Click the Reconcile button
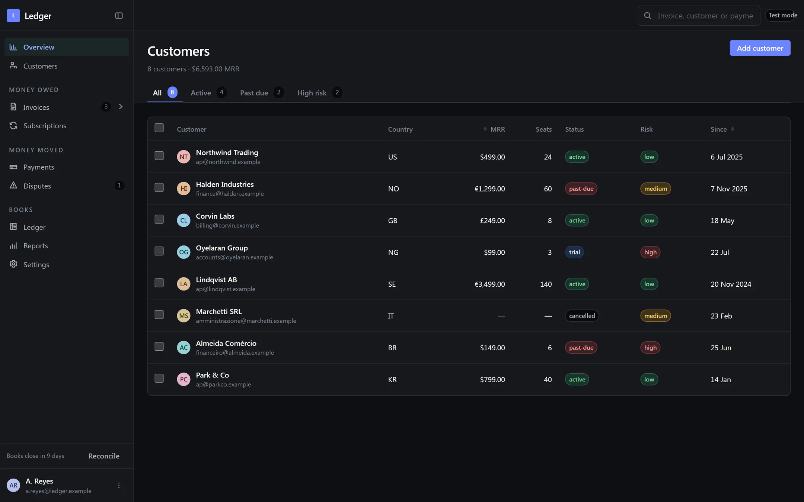 (104, 456)
